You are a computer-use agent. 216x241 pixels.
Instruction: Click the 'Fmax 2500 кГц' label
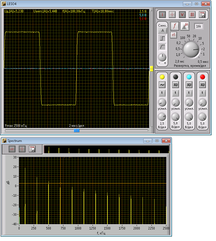pyautogui.click(x=16, y=126)
